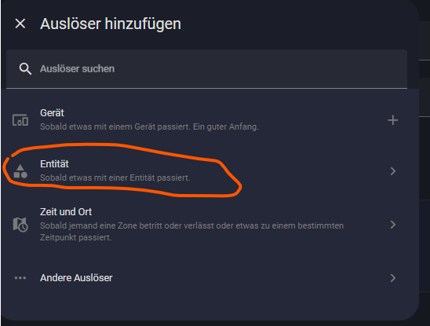Screen dimensions: 430x326
Task: Focus the Auslöser suchen search field
Action: [x=206, y=69]
